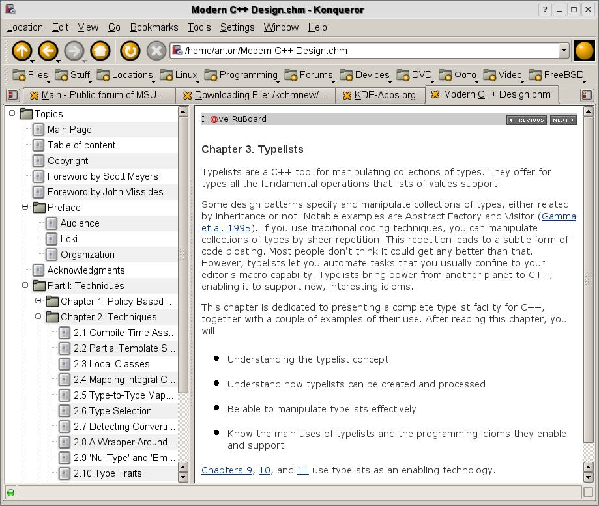Click the NEXT page button
Viewport: 599px width, 506px height.
click(563, 120)
